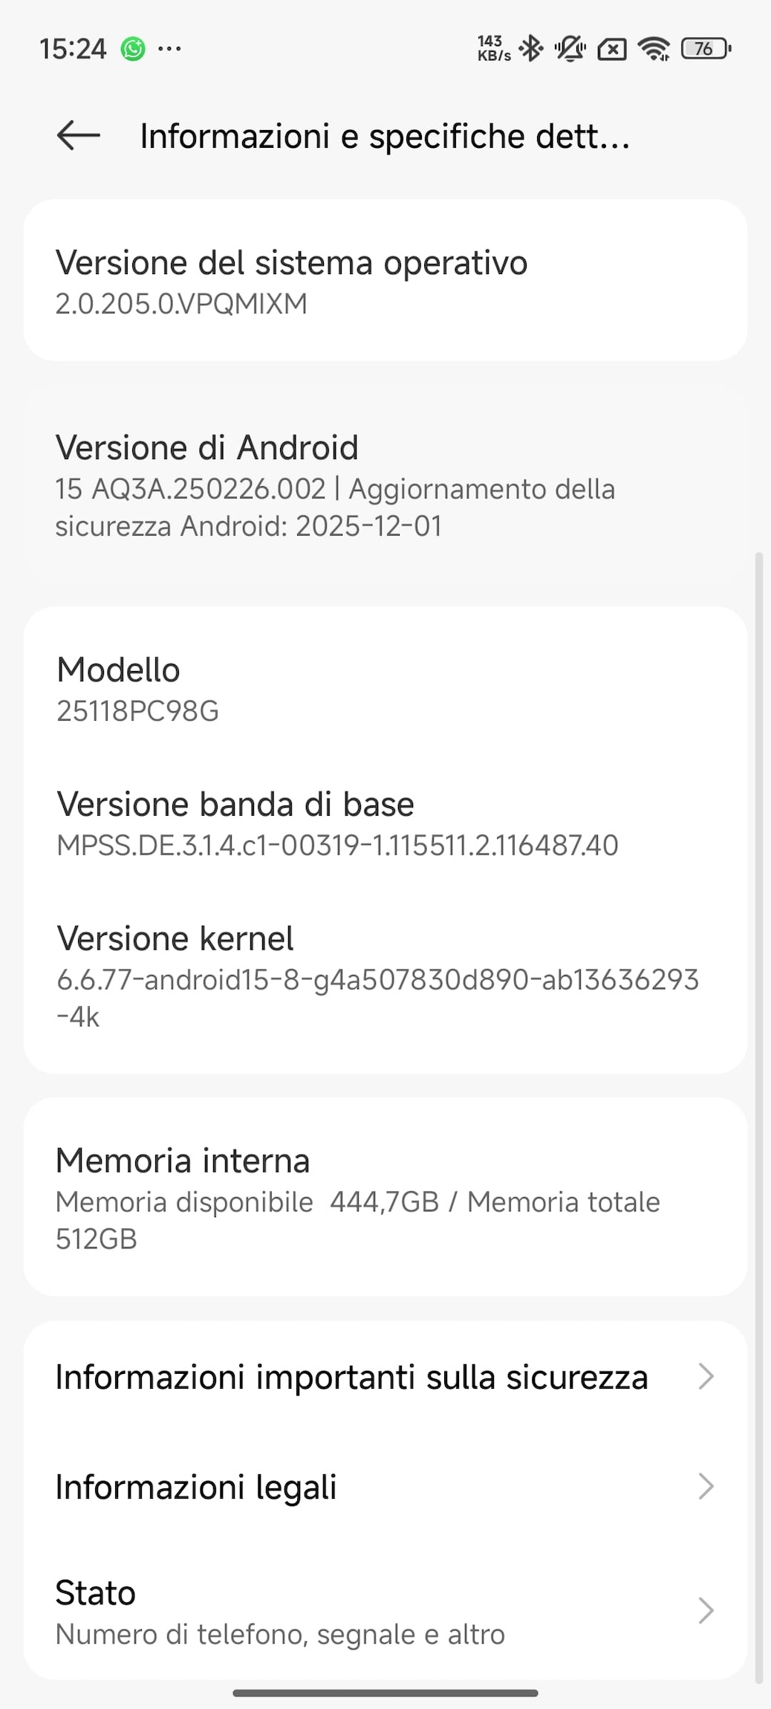The image size is (771, 1709).
Task: Open Stato chevron arrow
Action: click(x=706, y=1611)
